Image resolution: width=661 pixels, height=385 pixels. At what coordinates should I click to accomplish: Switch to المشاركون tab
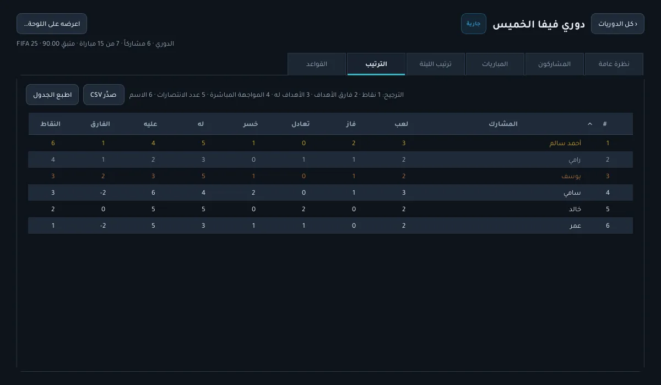click(x=554, y=64)
